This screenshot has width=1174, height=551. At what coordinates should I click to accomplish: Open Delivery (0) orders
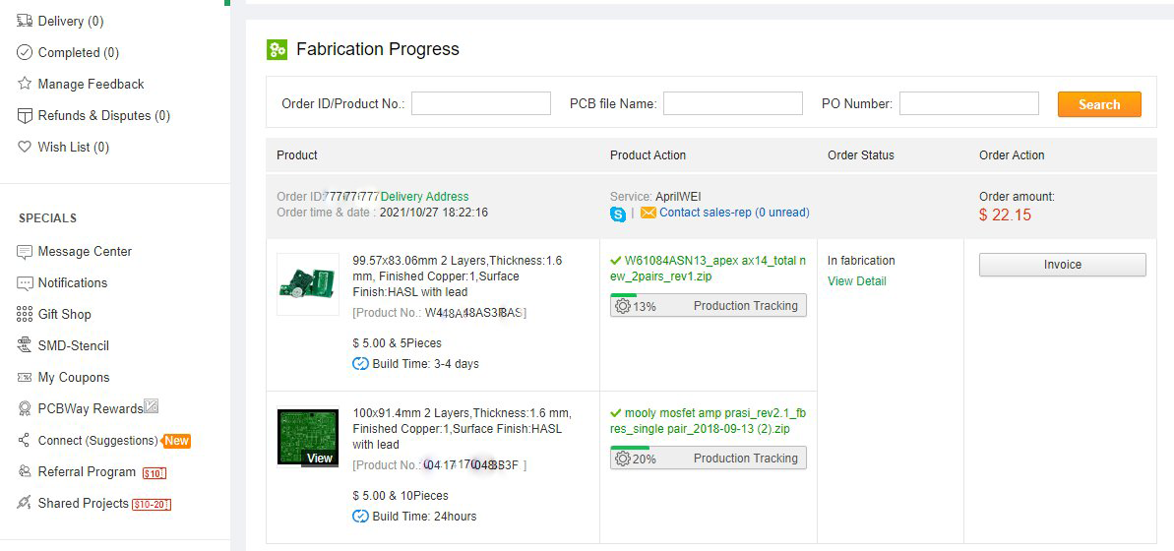pos(71,21)
